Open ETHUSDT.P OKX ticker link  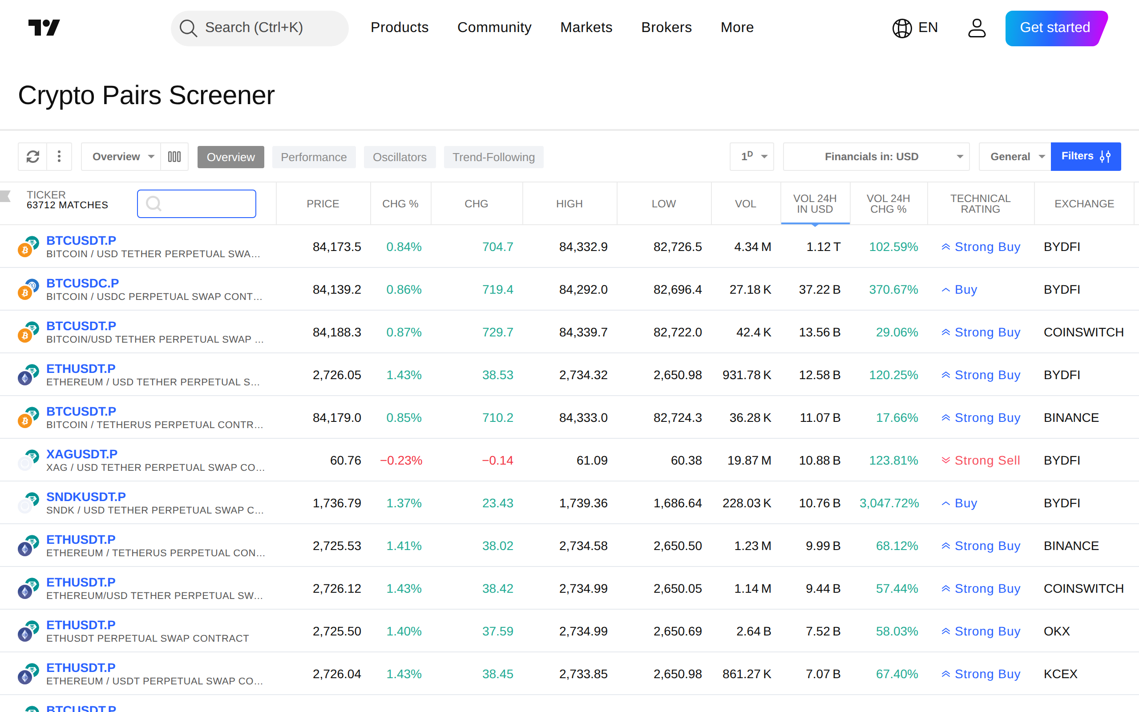(81, 625)
